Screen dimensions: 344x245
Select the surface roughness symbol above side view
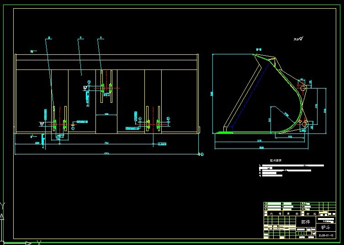pos(302,39)
